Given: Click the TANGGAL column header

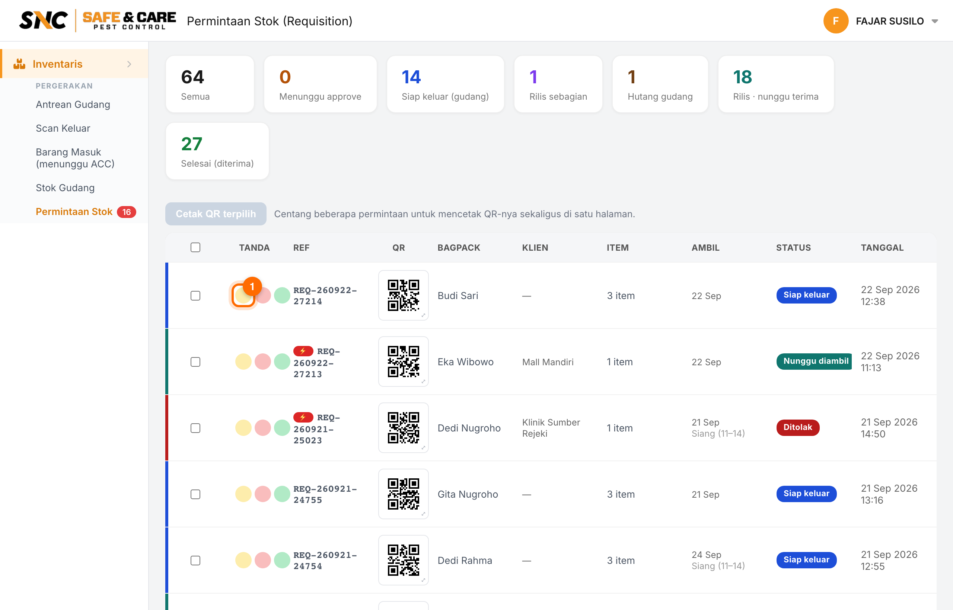Looking at the screenshot, I should click(882, 248).
